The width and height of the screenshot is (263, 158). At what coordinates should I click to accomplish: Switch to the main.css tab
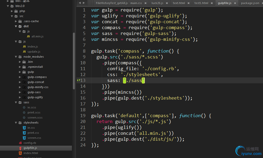[x=136, y=3]
